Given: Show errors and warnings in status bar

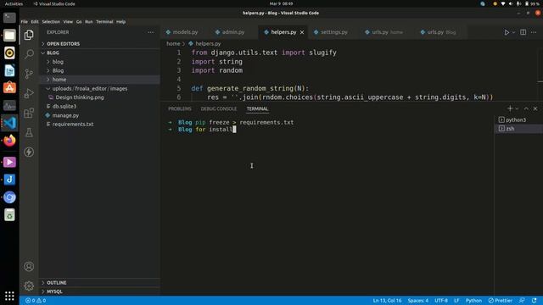Looking at the screenshot, I should (x=36, y=301).
